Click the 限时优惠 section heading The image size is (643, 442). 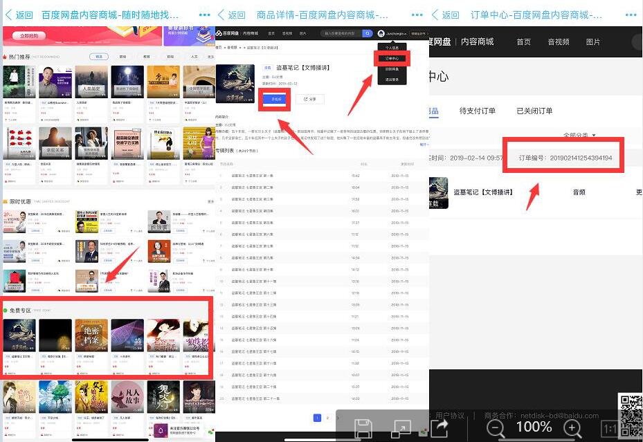click(x=20, y=201)
